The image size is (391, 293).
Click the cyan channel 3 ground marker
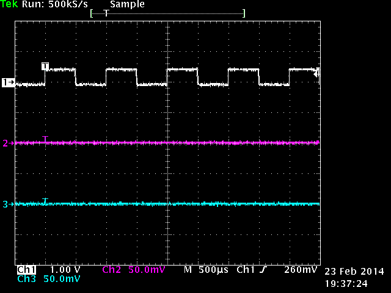point(8,204)
